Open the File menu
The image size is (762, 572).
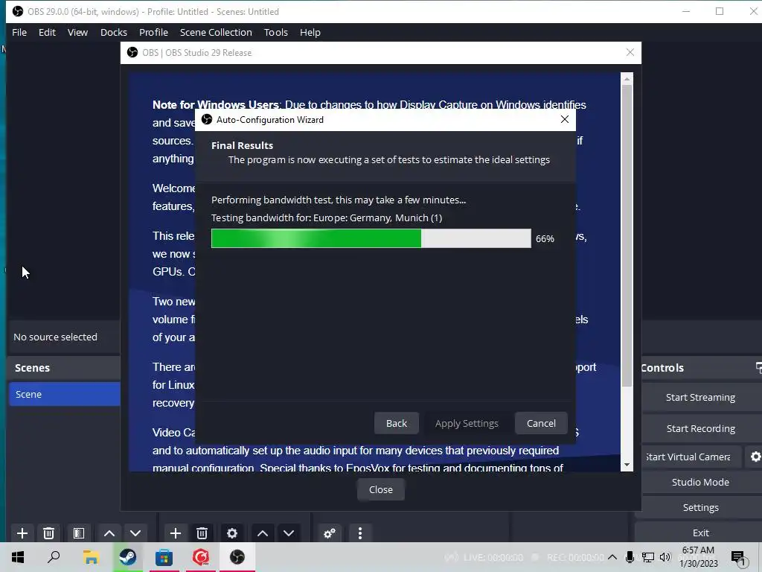pyautogui.click(x=19, y=32)
